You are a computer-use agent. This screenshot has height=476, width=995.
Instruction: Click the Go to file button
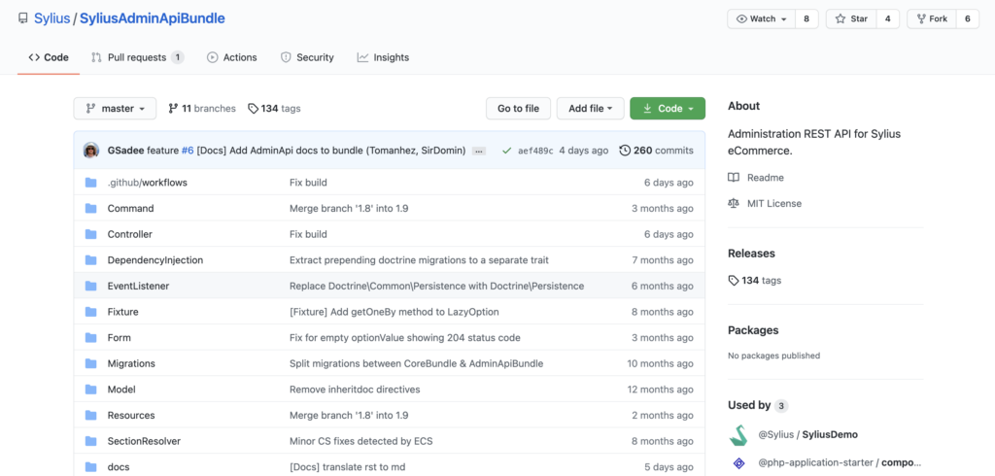click(x=519, y=109)
